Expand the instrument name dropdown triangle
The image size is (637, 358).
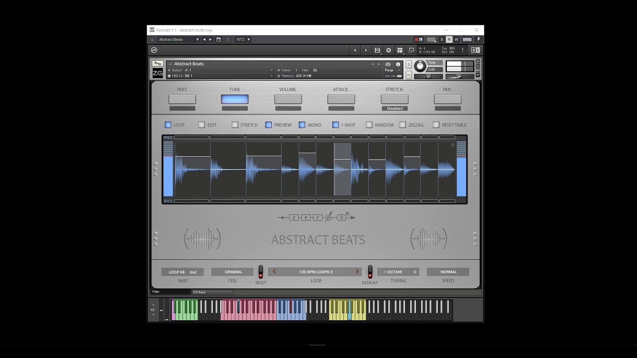pos(170,64)
